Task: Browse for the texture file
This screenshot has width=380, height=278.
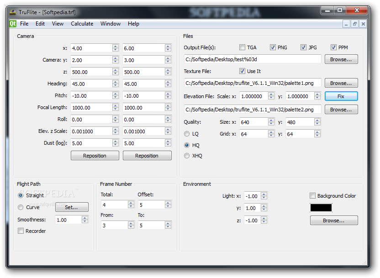Action: (341, 83)
